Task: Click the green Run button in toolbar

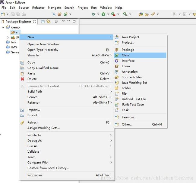Action: [103, 14]
